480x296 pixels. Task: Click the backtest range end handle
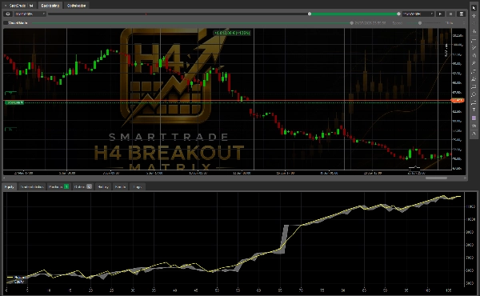[x=398, y=14]
